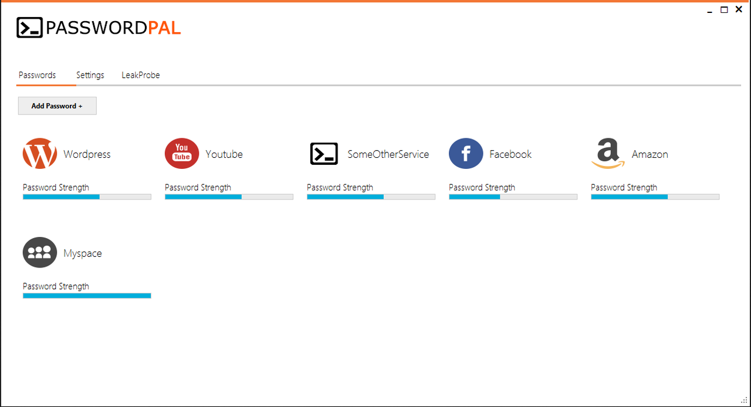The height and width of the screenshot is (407, 751).
Task: Click the Amazon password strength bar
Action: point(655,197)
